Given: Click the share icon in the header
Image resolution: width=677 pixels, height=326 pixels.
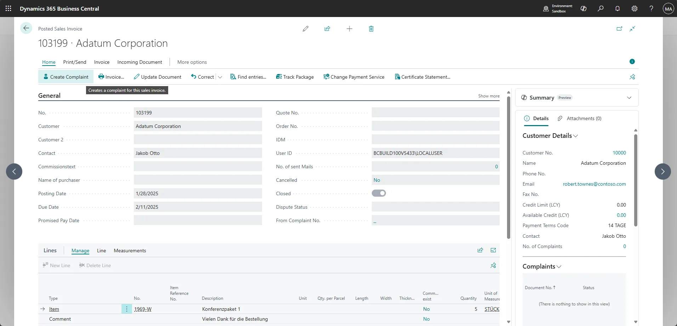Looking at the screenshot, I should pyautogui.click(x=327, y=29).
